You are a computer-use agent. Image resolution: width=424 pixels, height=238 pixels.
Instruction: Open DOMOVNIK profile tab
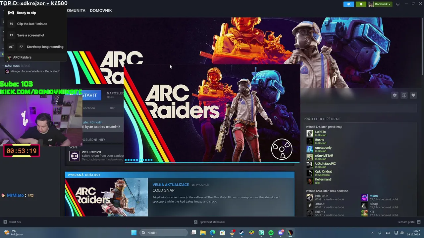point(101,11)
